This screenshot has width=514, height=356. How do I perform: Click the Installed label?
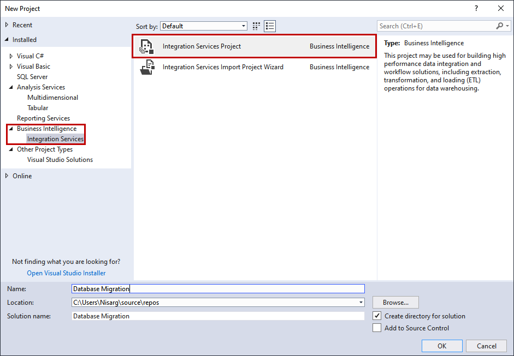click(24, 40)
